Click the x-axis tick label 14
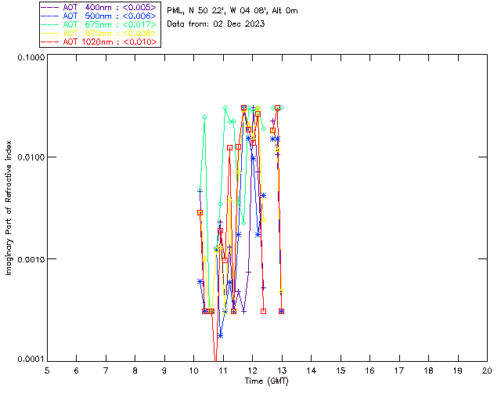Viewport: 501px width, 401px height. [x=312, y=370]
